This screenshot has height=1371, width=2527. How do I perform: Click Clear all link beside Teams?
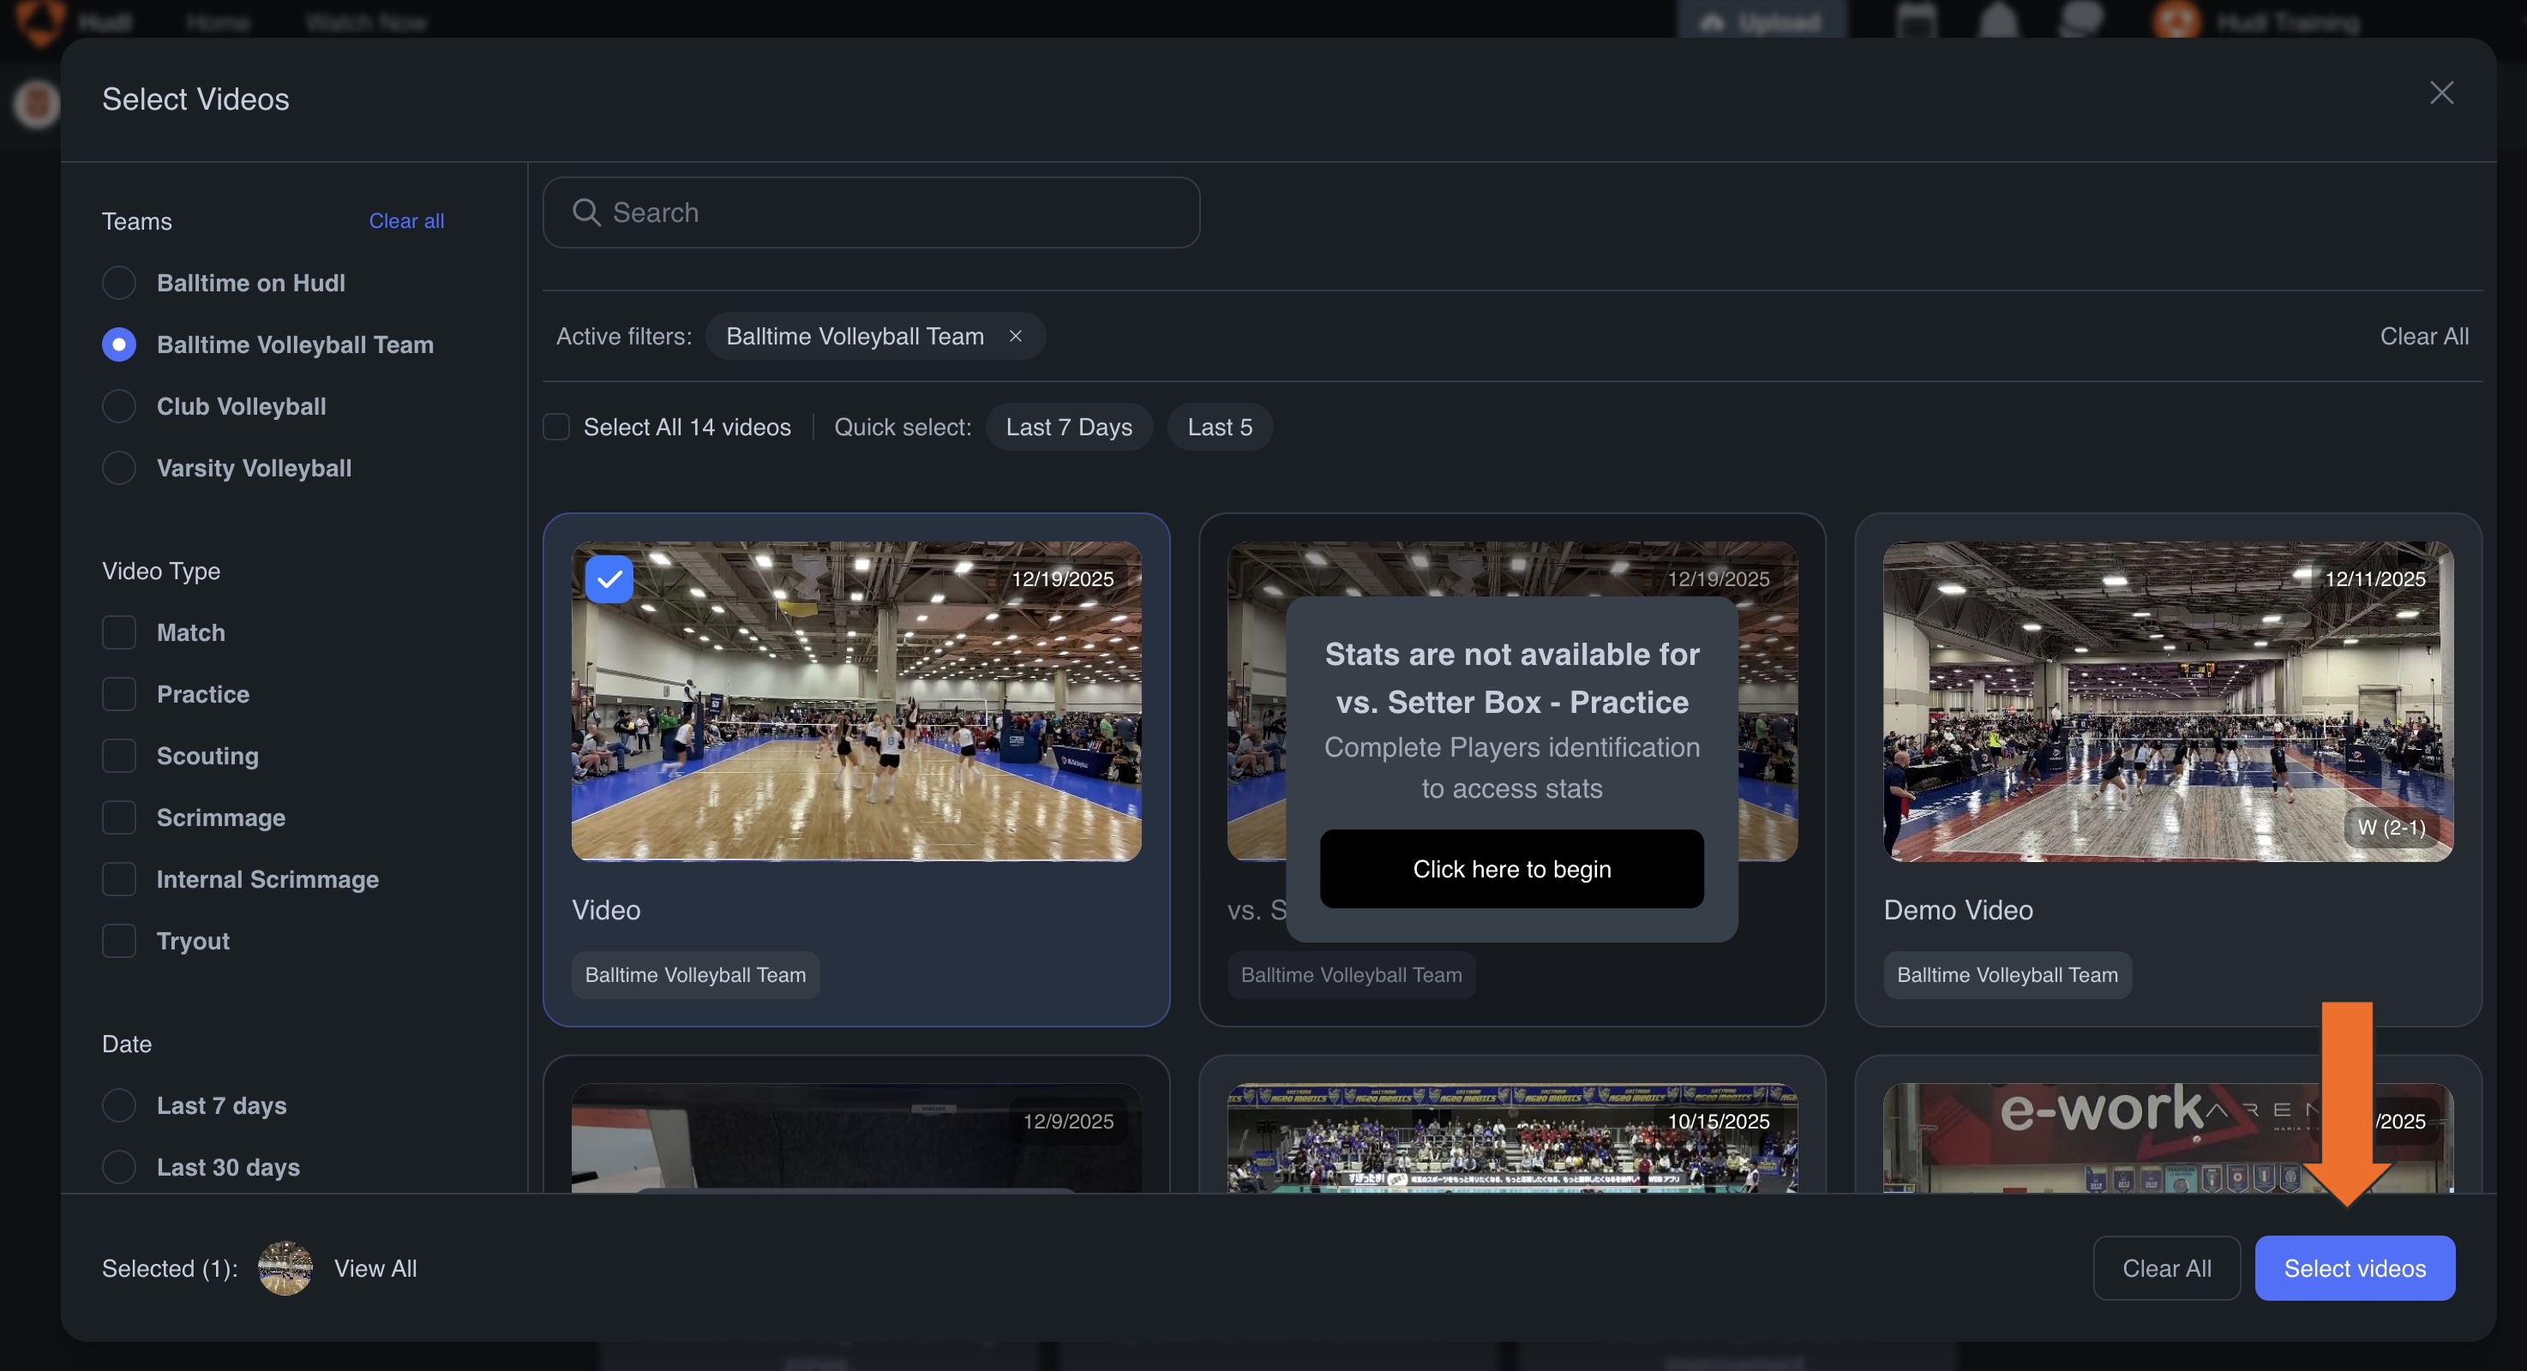[x=406, y=221]
